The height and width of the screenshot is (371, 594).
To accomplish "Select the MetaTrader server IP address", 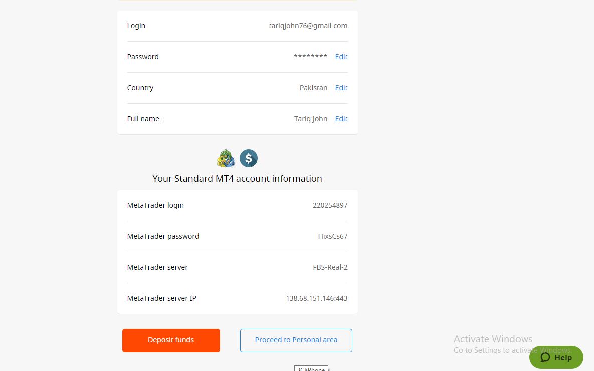I will point(316,298).
